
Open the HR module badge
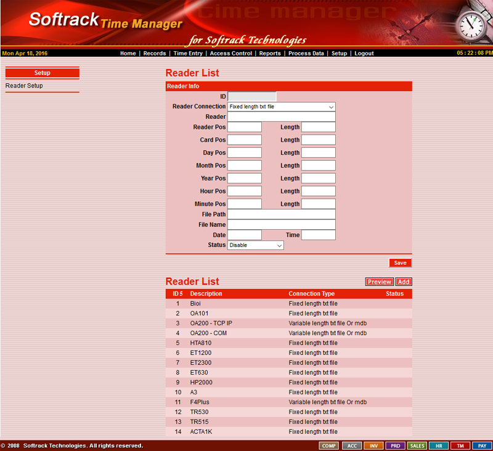(438, 445)
